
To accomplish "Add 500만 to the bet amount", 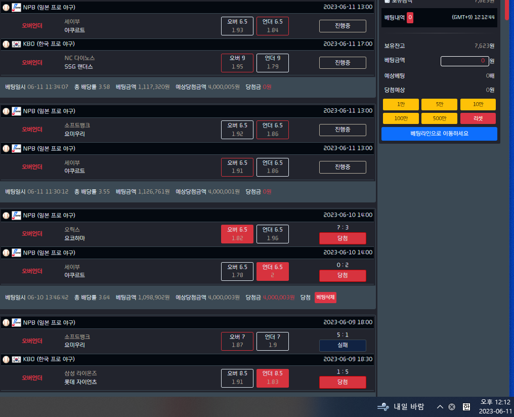I will [x=439, y=118].
